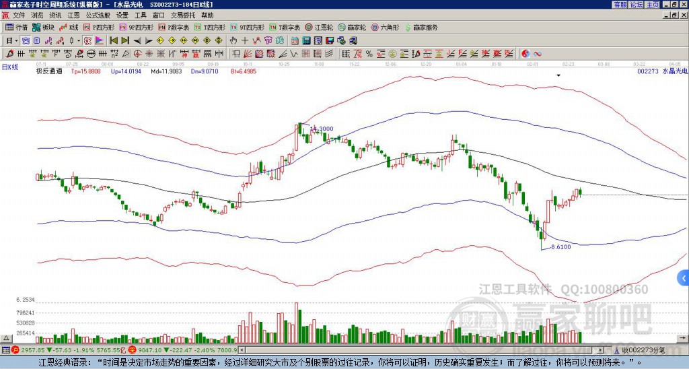Click the 极反通道 indicator name
This screenshot has width=689, height=369.
point(49,71)
